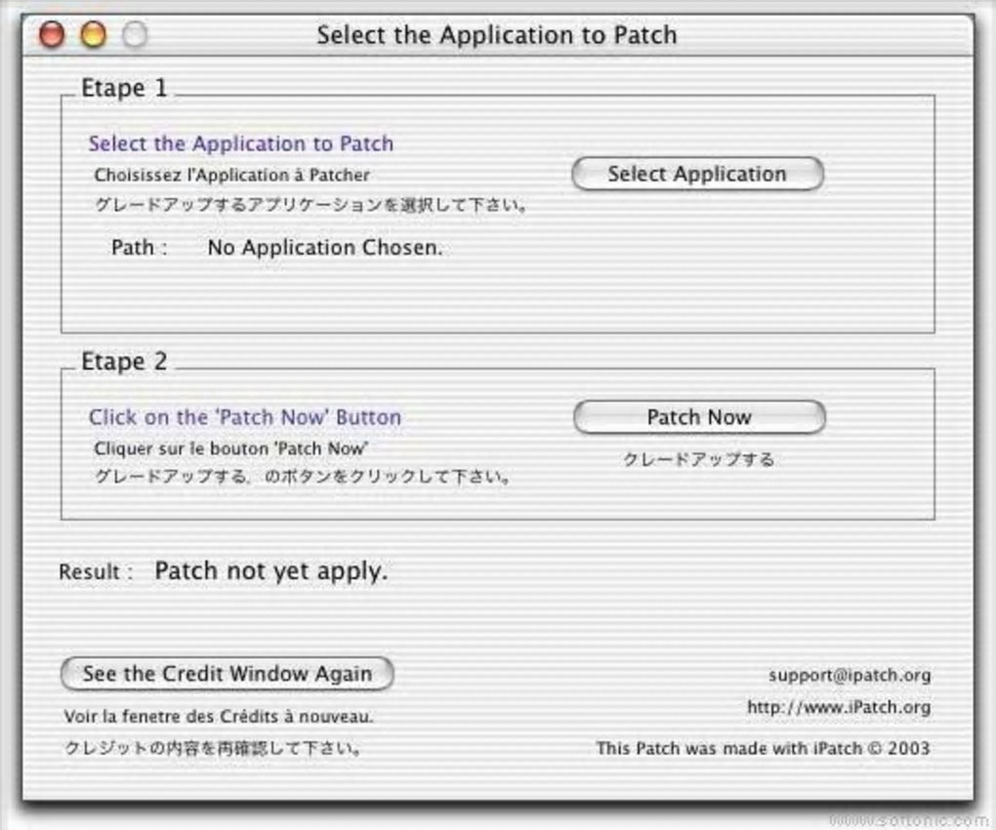Image resolution: width=996 pixels, height=830 pixels.
Task: Click the 'Select the Application to Patch' heading in Etape 1
Action: pos(241,144)
